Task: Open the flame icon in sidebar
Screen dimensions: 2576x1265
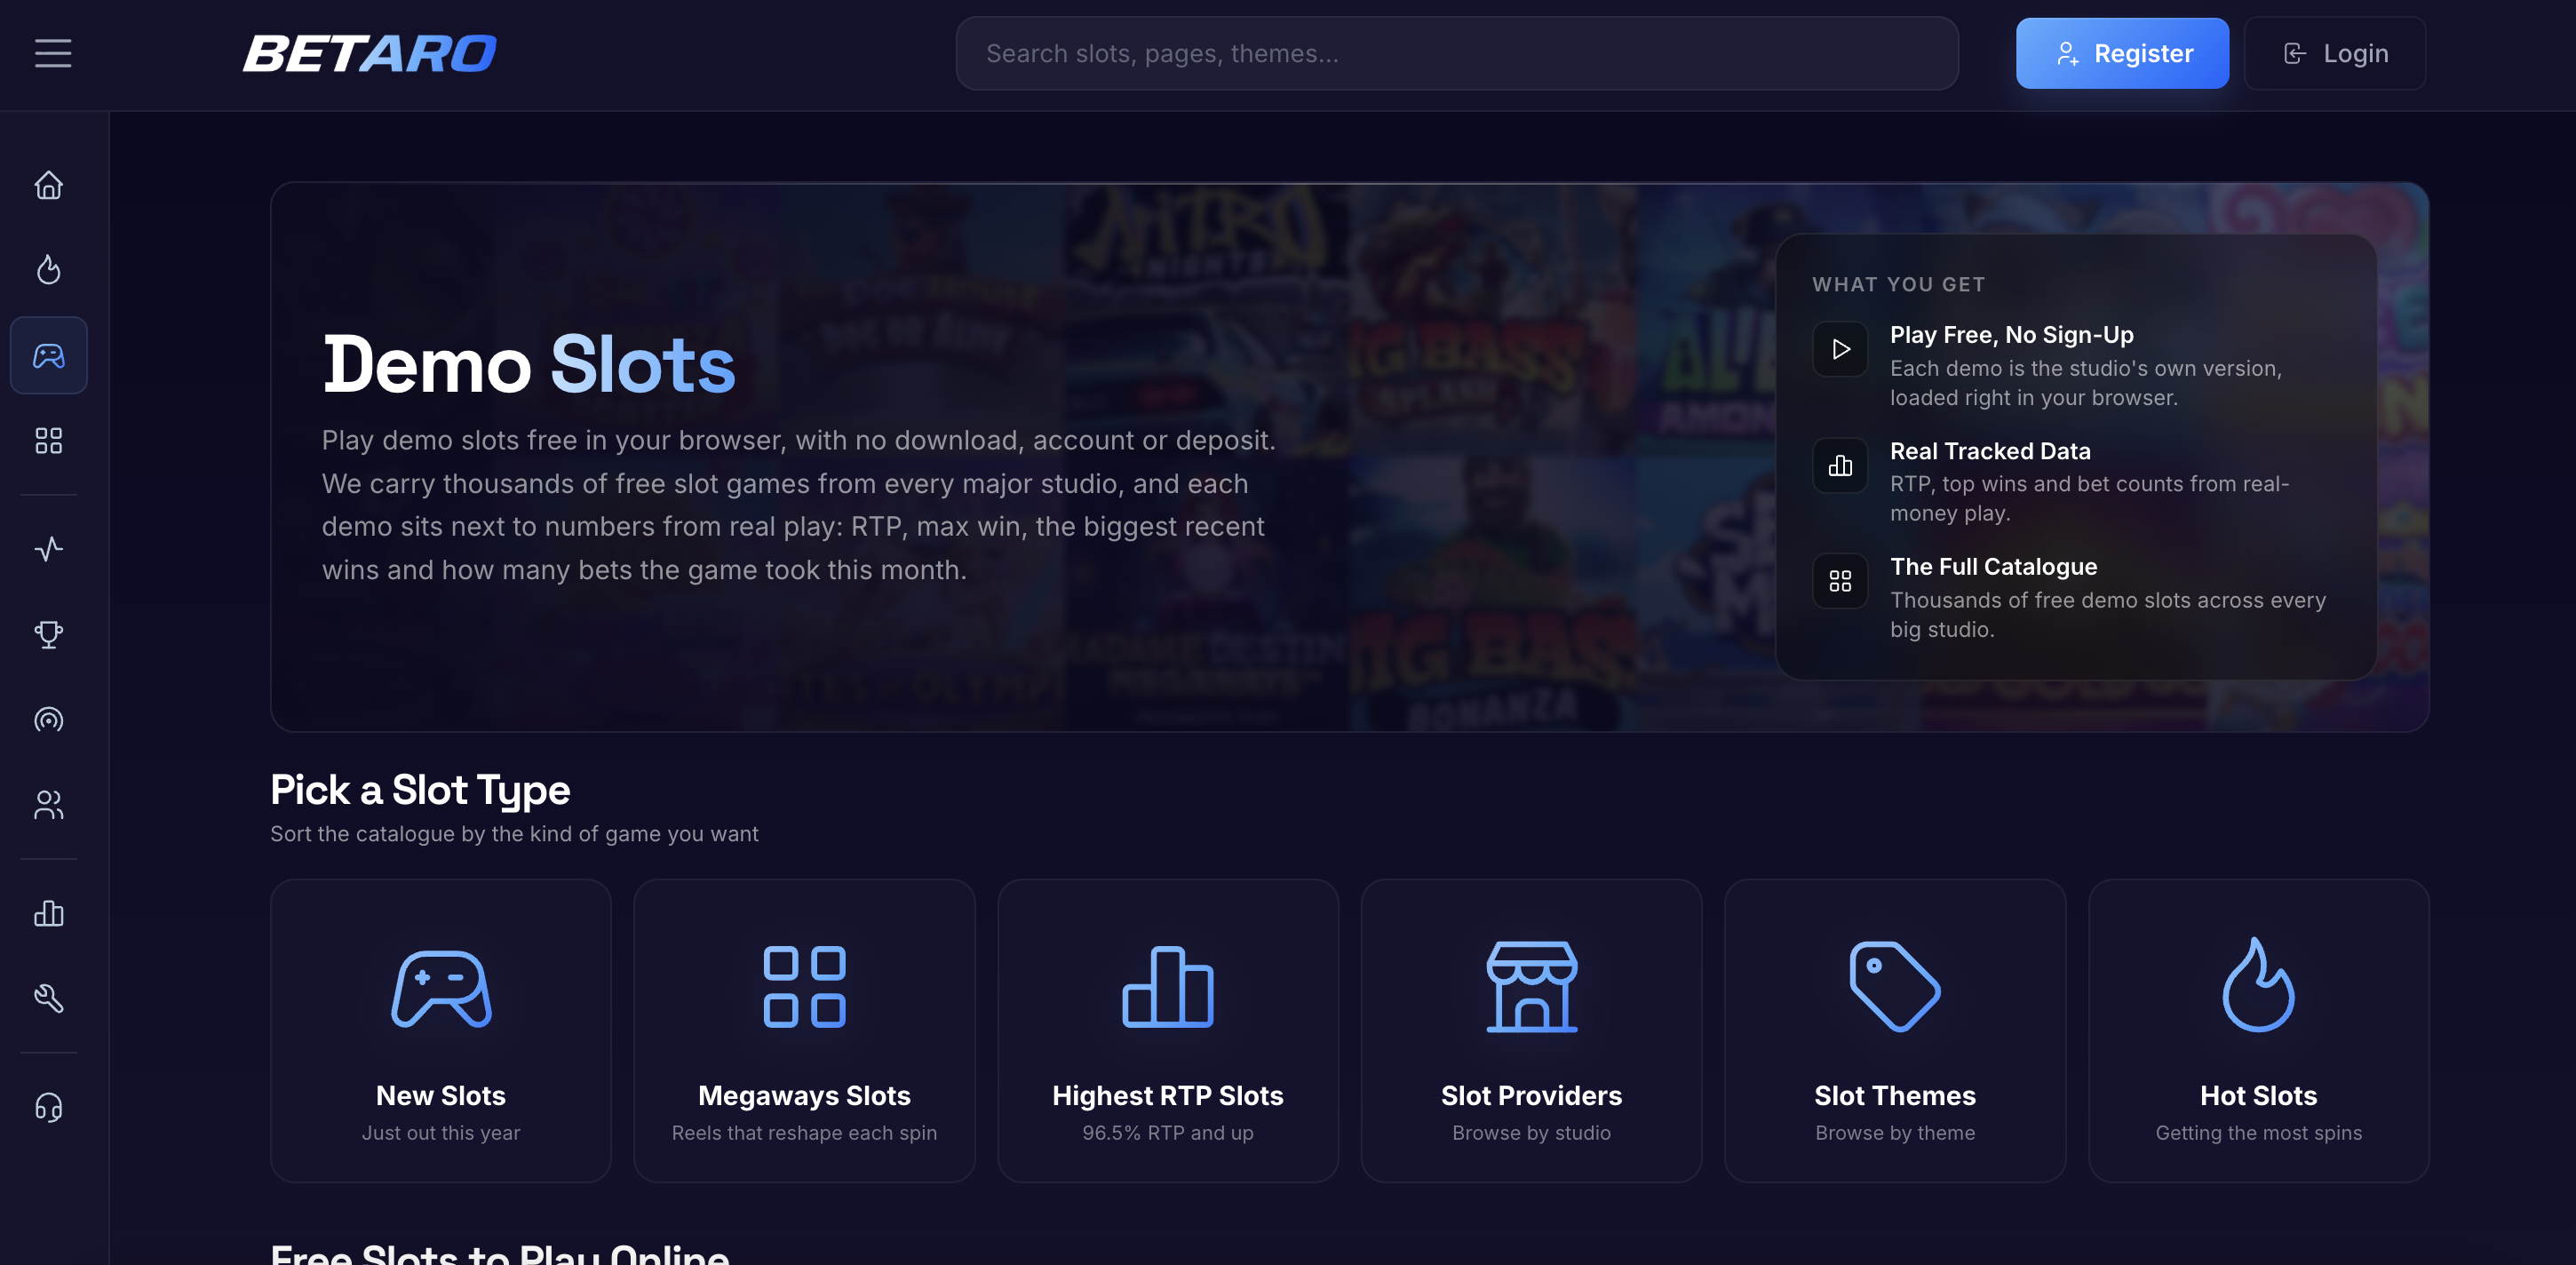Action: coord(49,270)
